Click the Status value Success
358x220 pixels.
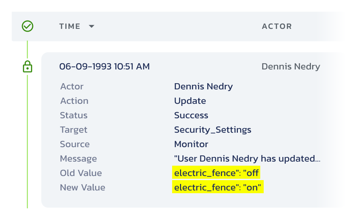pos(191,115)
